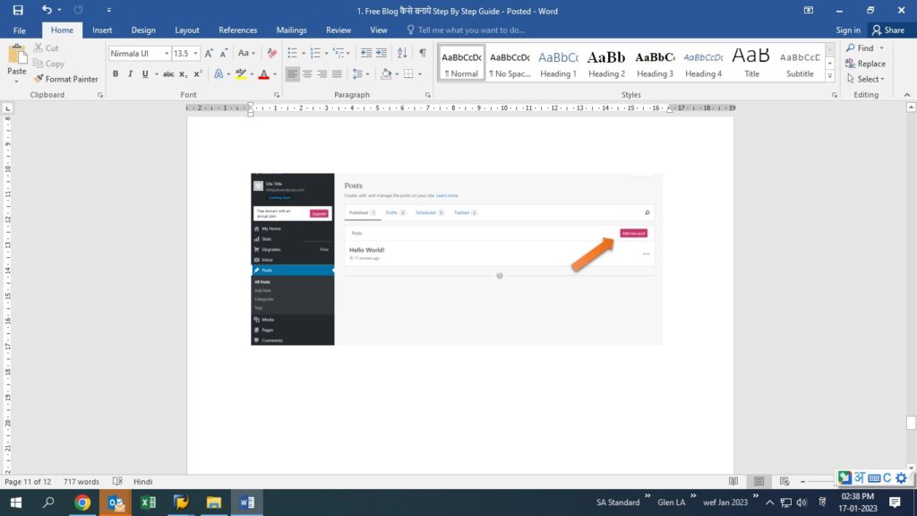Center align the paragraph text
This screenshot has width=917, height=516.
coord(307,74)
